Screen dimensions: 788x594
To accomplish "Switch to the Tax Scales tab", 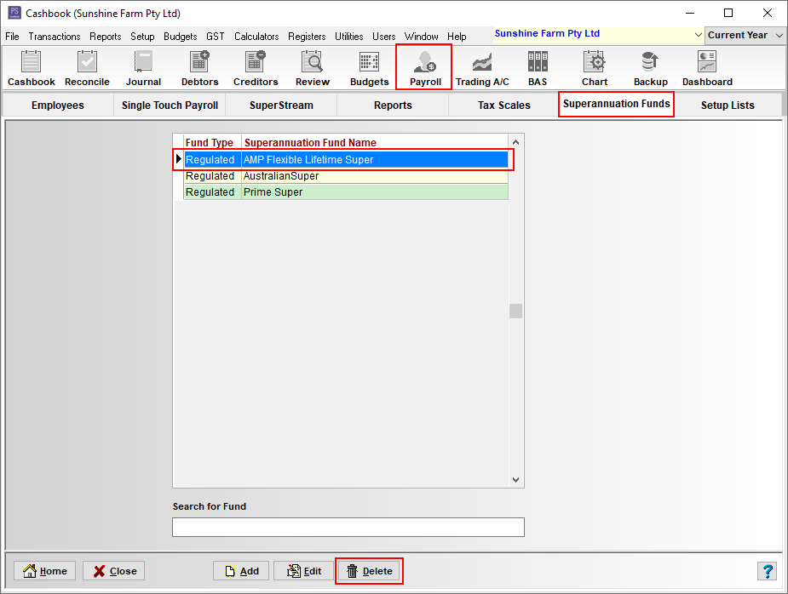I will 504,105.
